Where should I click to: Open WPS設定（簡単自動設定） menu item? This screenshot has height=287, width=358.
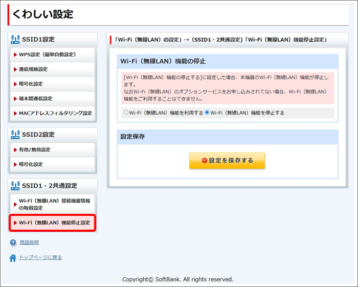pos(53,55)
